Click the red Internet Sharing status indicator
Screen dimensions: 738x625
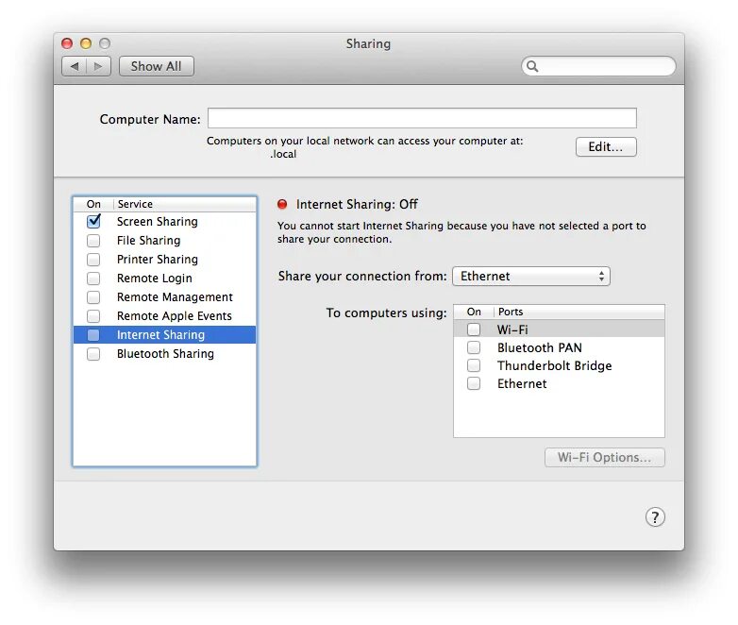tap(282, 204)
